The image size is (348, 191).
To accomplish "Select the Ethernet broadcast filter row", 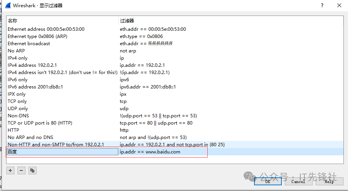I will (29, 44).
